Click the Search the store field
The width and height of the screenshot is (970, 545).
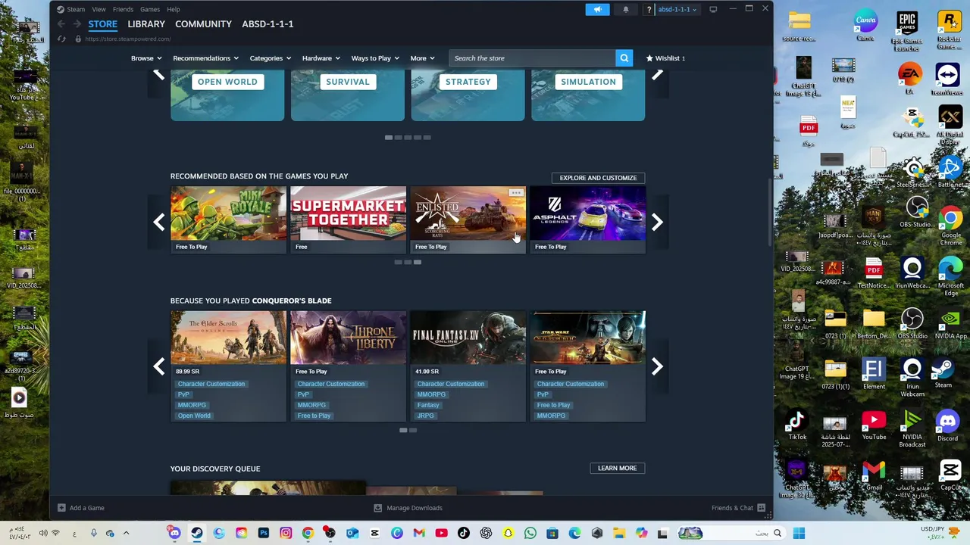(x=533, y=58)
